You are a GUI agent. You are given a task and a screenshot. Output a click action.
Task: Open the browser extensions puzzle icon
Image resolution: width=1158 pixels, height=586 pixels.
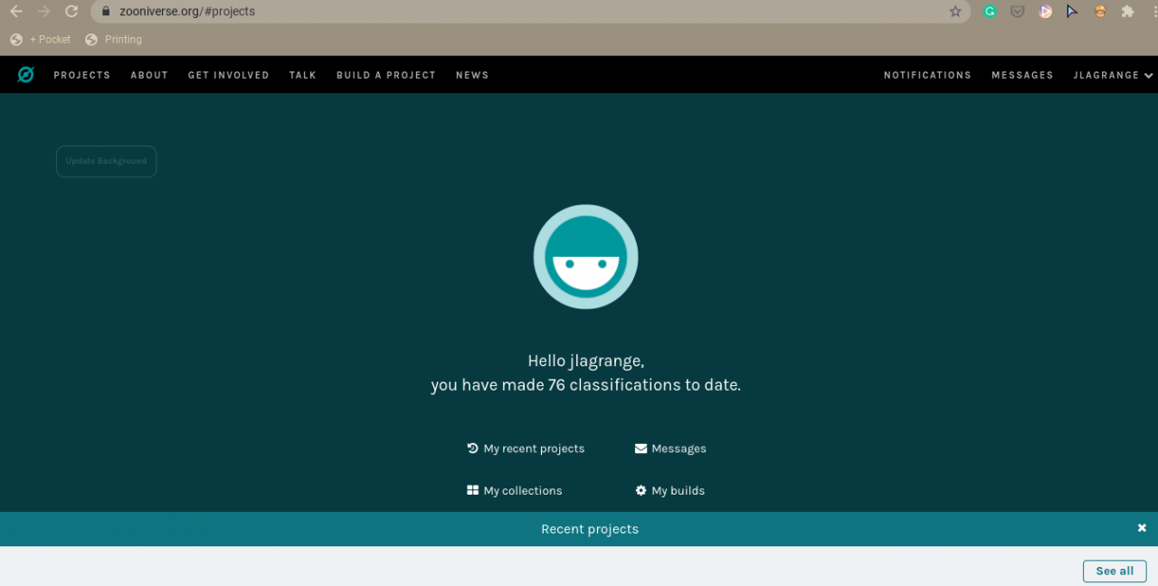(x=1127, y=12)
